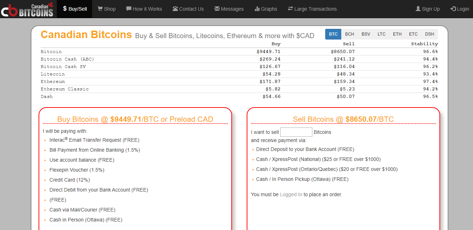Open the Contact Us page

tap(188, 9)
